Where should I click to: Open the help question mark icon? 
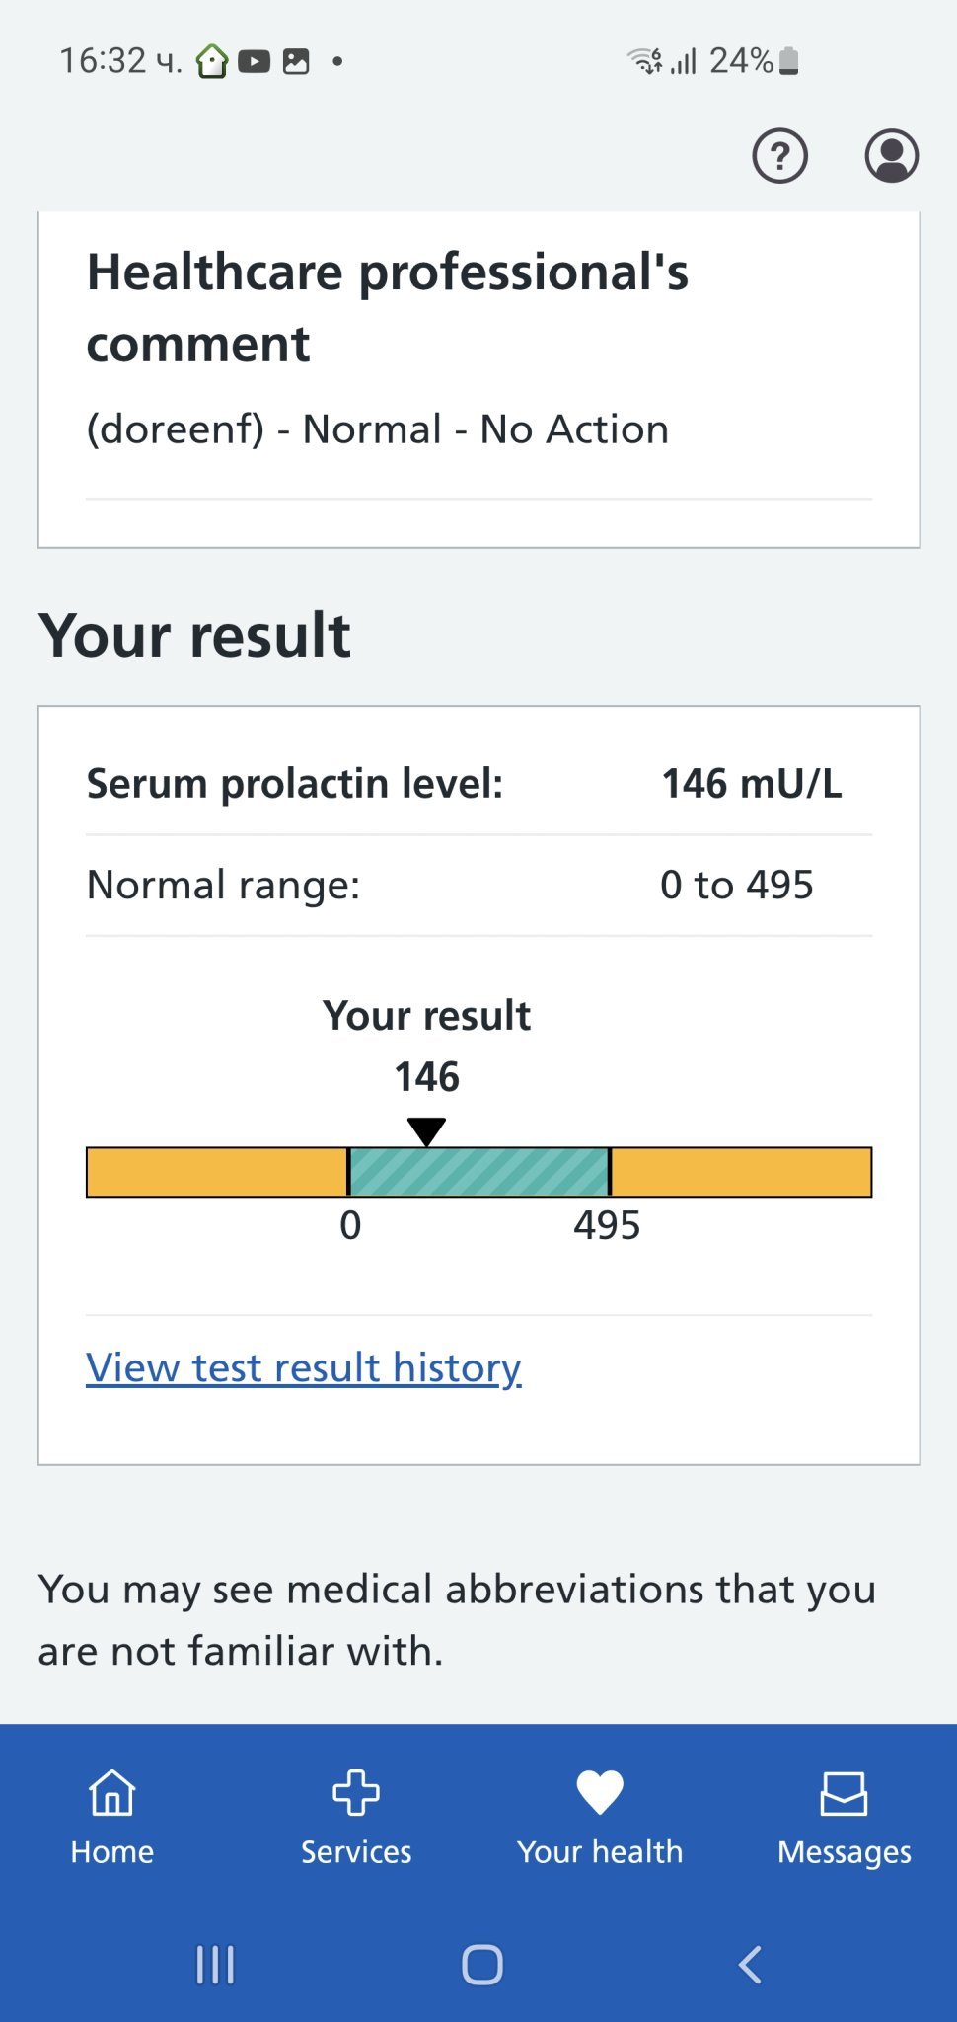pos(779,156)
